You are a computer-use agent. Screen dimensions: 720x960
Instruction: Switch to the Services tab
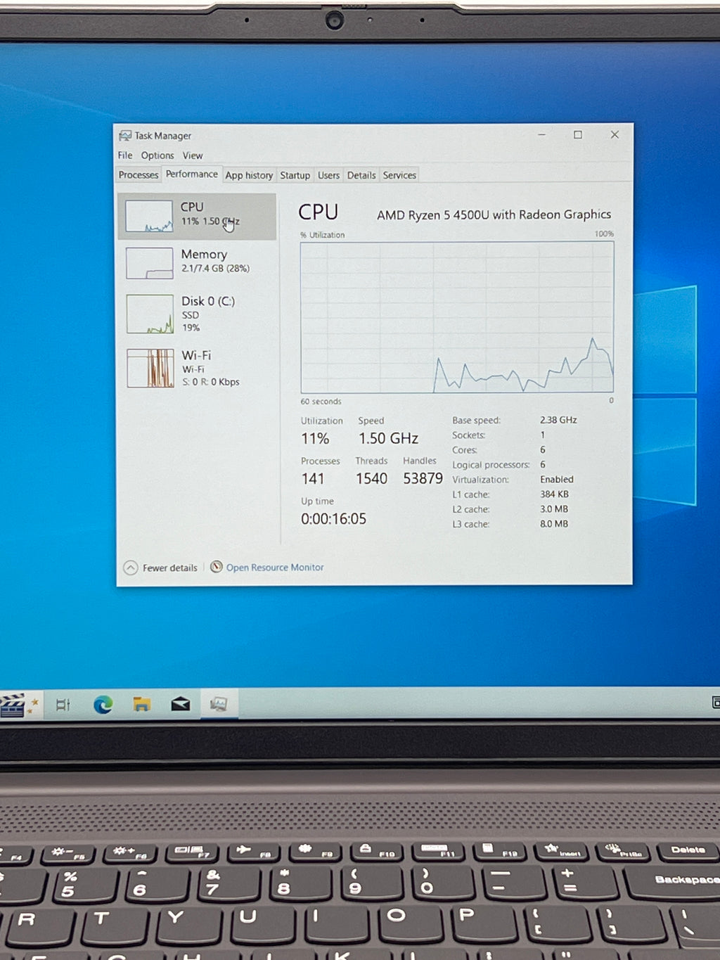[399, 175]
